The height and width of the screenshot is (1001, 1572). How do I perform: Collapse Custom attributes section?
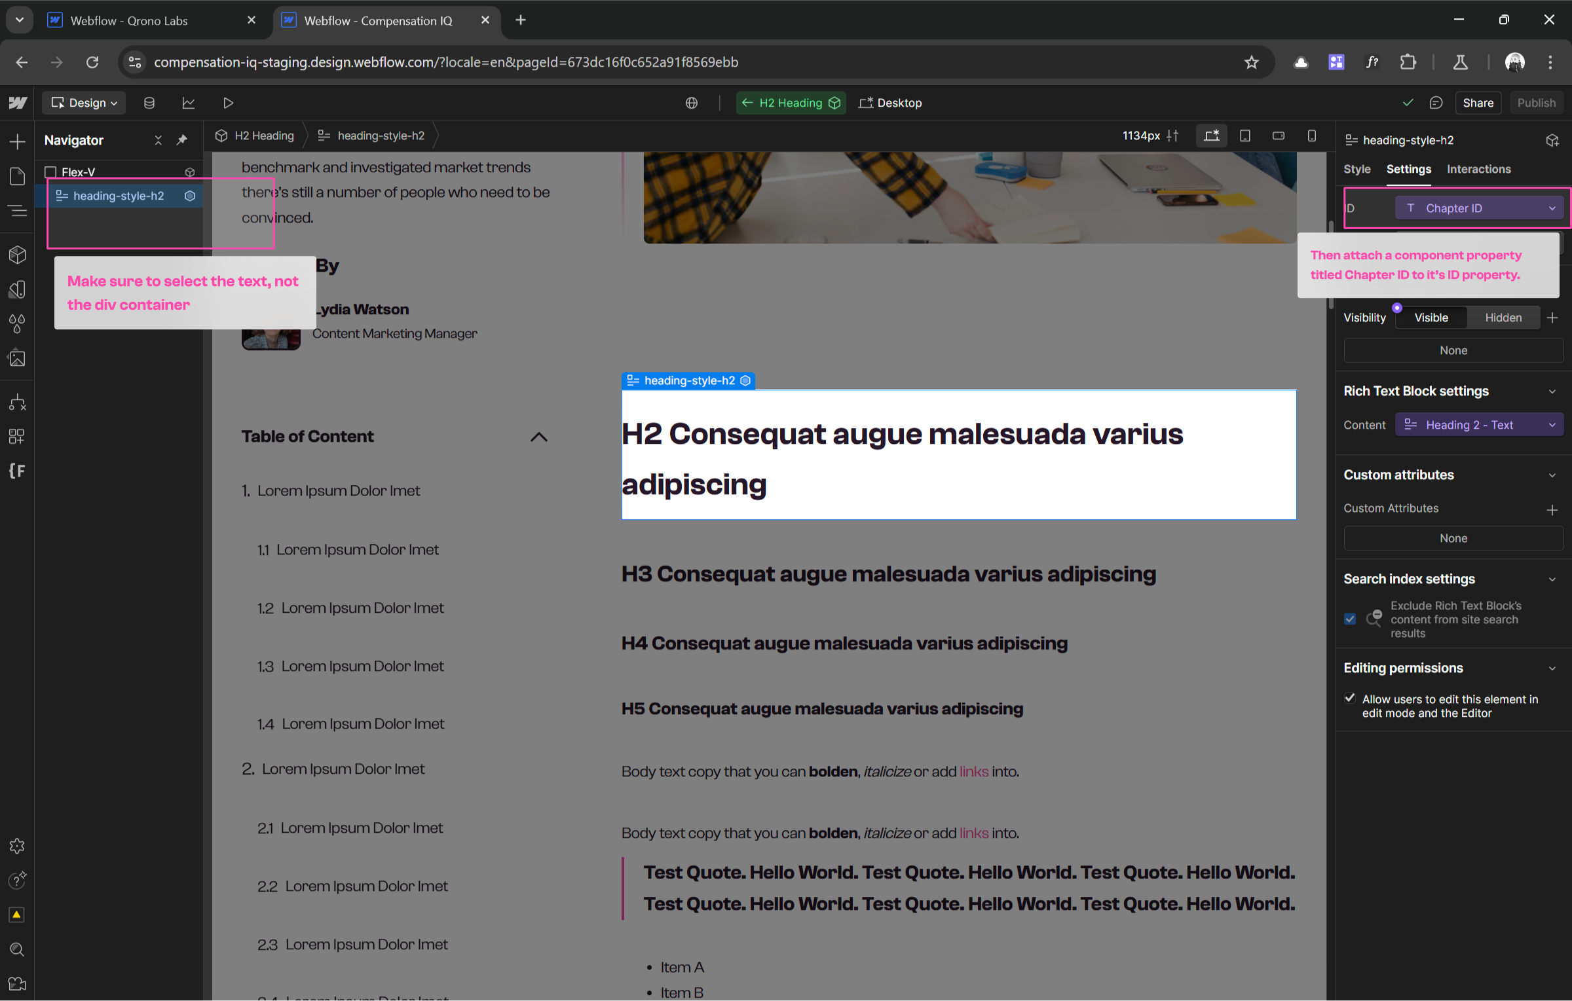pos(1552,475)
